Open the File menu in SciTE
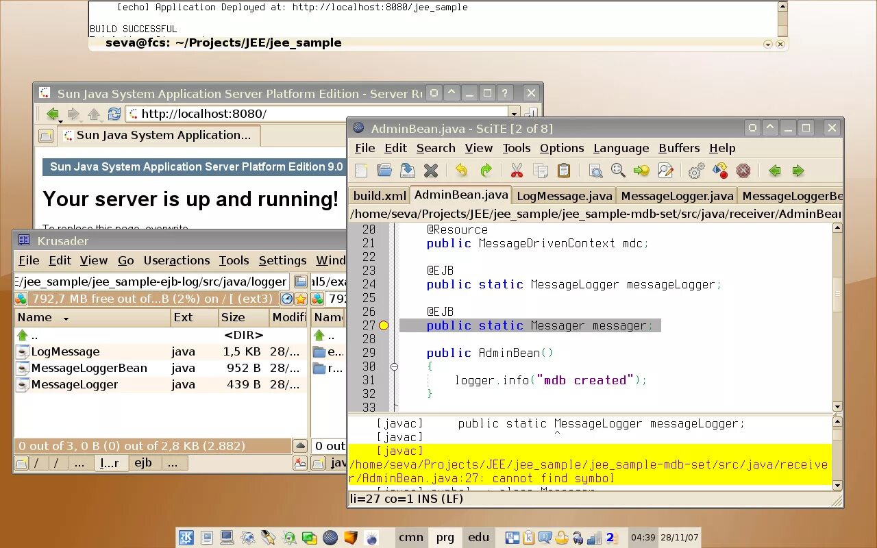This screenshot has height=548, width=877. pyautogui.click(x=365, y=148)
